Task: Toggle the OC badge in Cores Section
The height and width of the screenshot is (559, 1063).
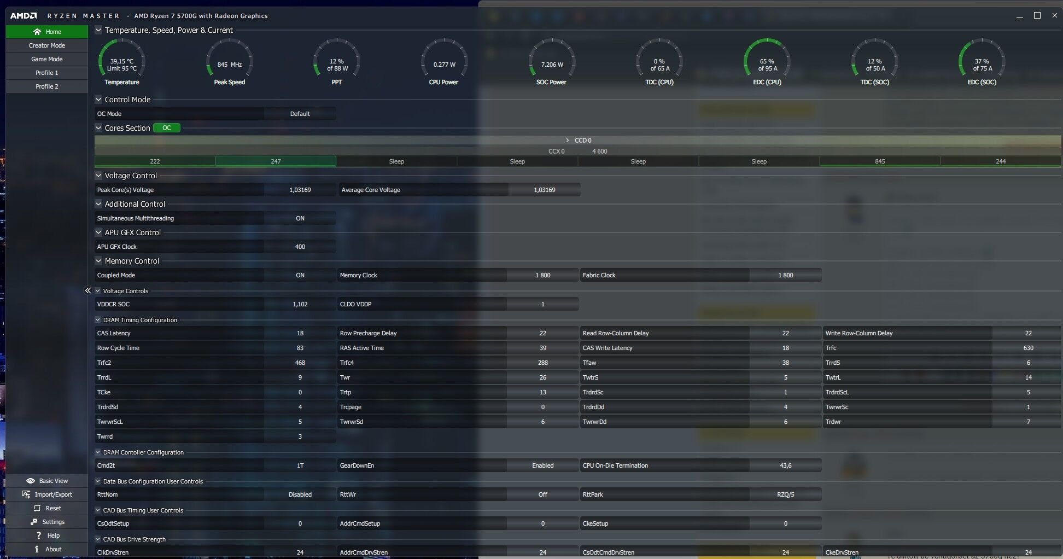Action: (x=167, y=128)
